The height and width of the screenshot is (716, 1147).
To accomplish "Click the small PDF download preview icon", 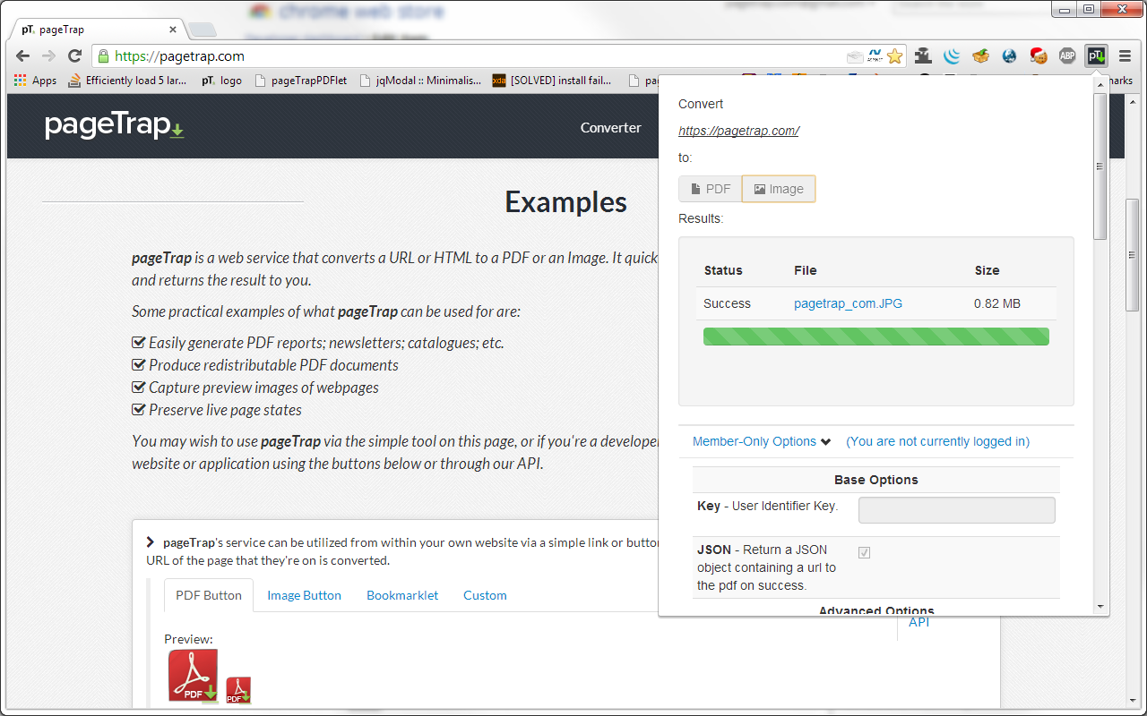I will [x=238, y=690].
